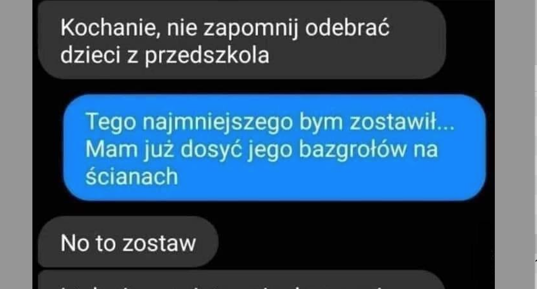Click the gray margin left of the chat image
Screen dimensions: 537x289
16,144
